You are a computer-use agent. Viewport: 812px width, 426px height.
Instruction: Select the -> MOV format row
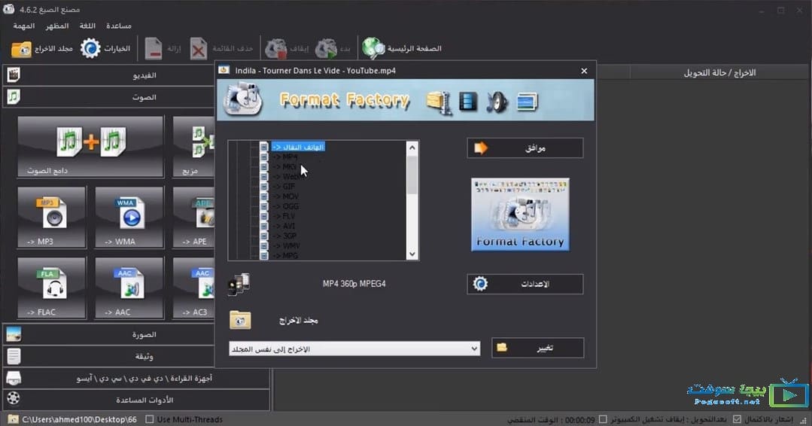click(x=285, y=196)
